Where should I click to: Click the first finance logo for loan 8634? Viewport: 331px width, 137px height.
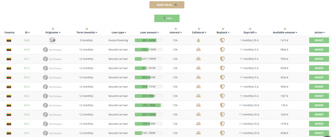(52, 77)
